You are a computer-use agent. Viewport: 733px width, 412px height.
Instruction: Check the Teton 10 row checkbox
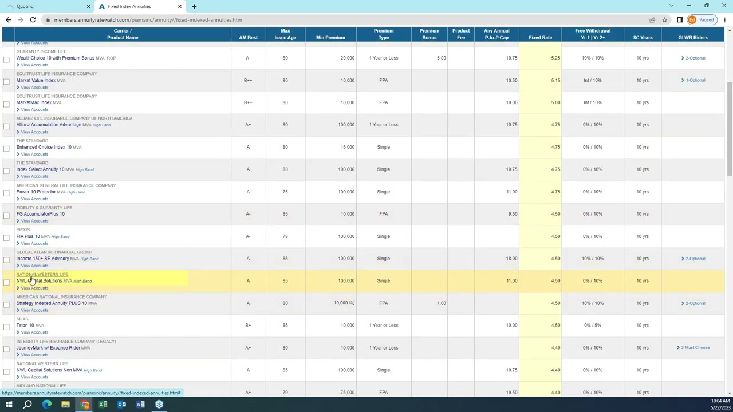coord(6,327)
